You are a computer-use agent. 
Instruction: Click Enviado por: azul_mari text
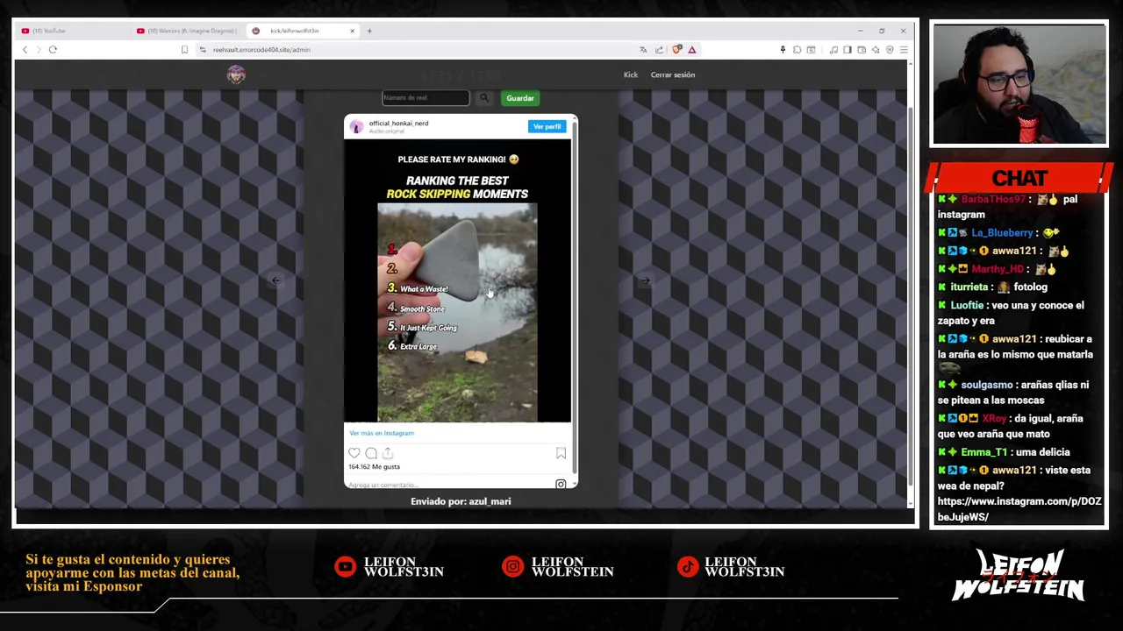pyautogui.click(x=461, y=501)
